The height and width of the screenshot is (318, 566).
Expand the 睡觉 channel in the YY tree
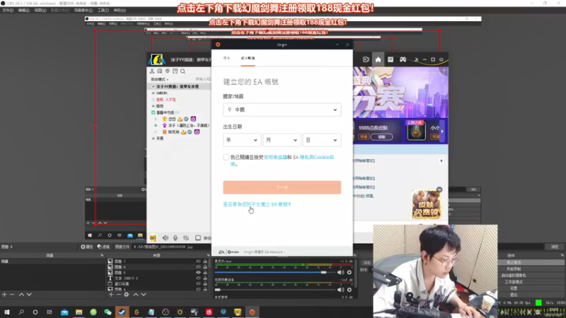[153, 106]
